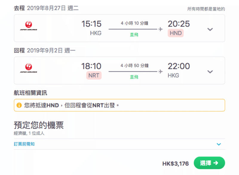The height and width of the screenshot is (175, 239).
Task: Click the airplane icon on return flight line
Action: [161, 71]
